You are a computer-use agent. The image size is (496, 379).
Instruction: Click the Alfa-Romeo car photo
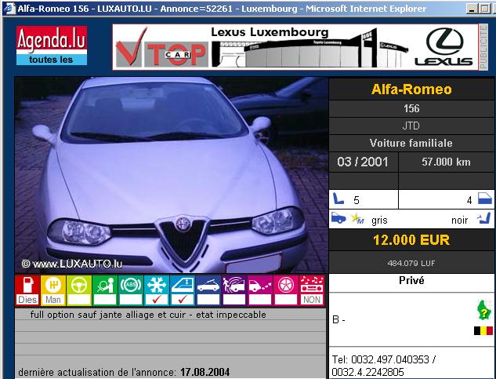pos(172,175)
